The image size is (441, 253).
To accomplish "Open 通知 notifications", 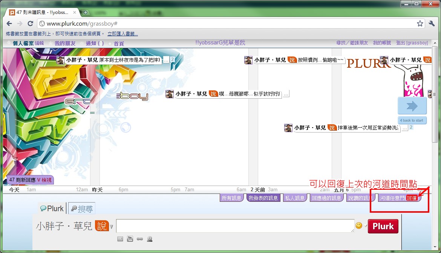I will (x=95, y=43).
